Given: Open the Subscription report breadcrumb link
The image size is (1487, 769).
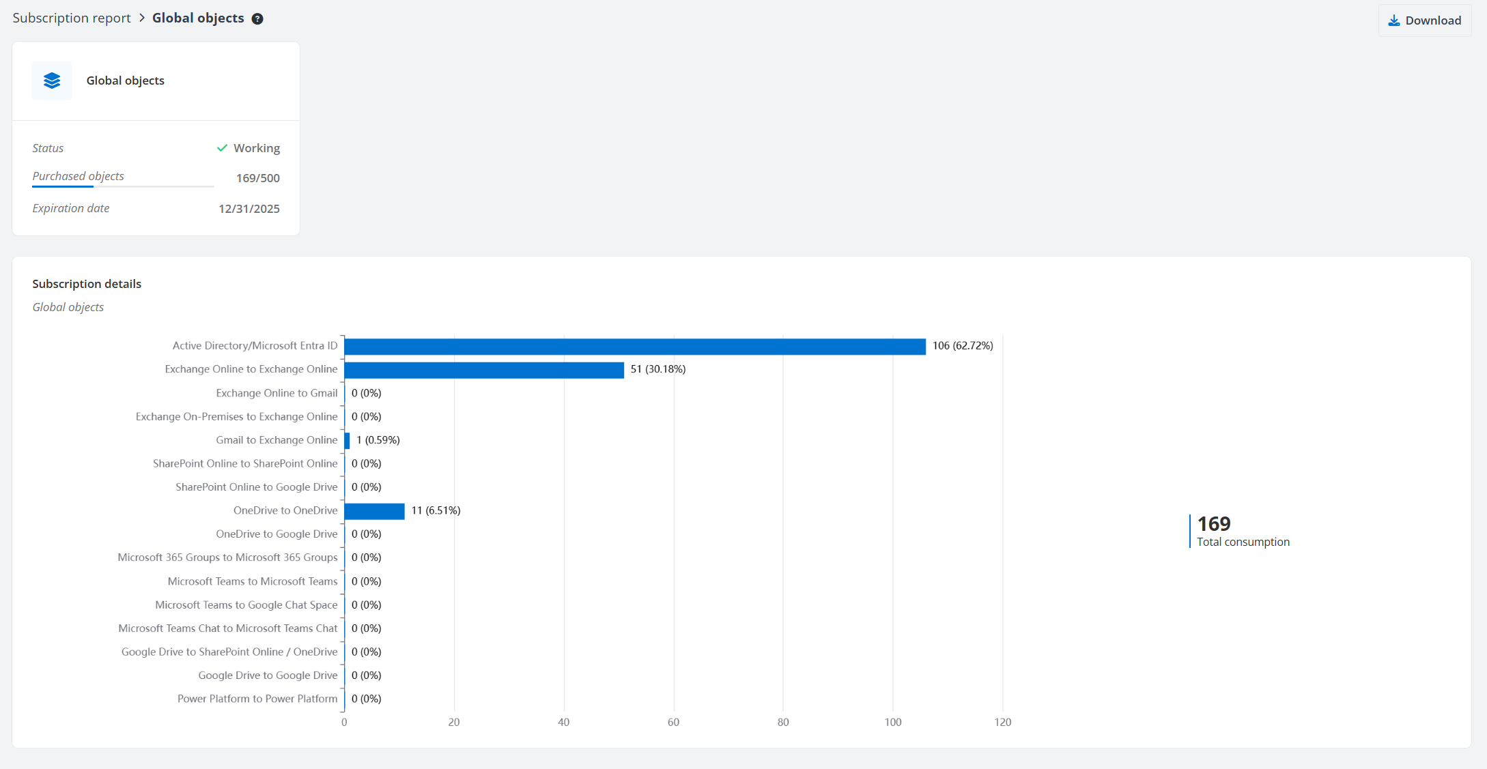Looking at the screenshot, I should (x=72, y=18).
